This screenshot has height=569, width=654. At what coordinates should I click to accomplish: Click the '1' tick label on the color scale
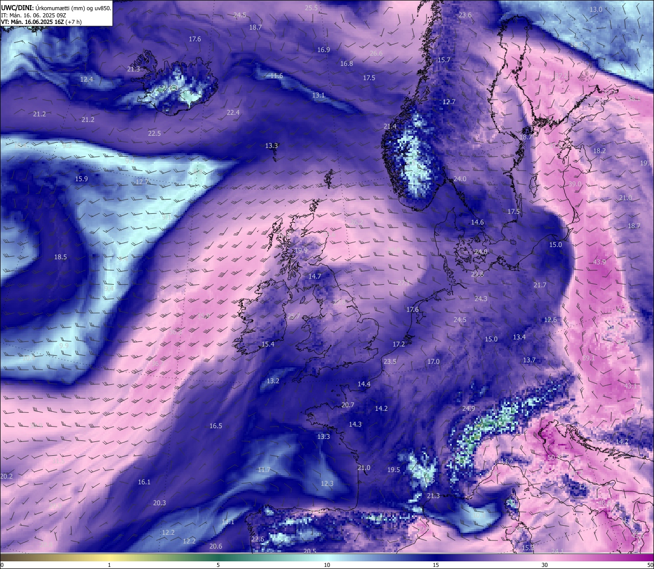click(109, 565)
